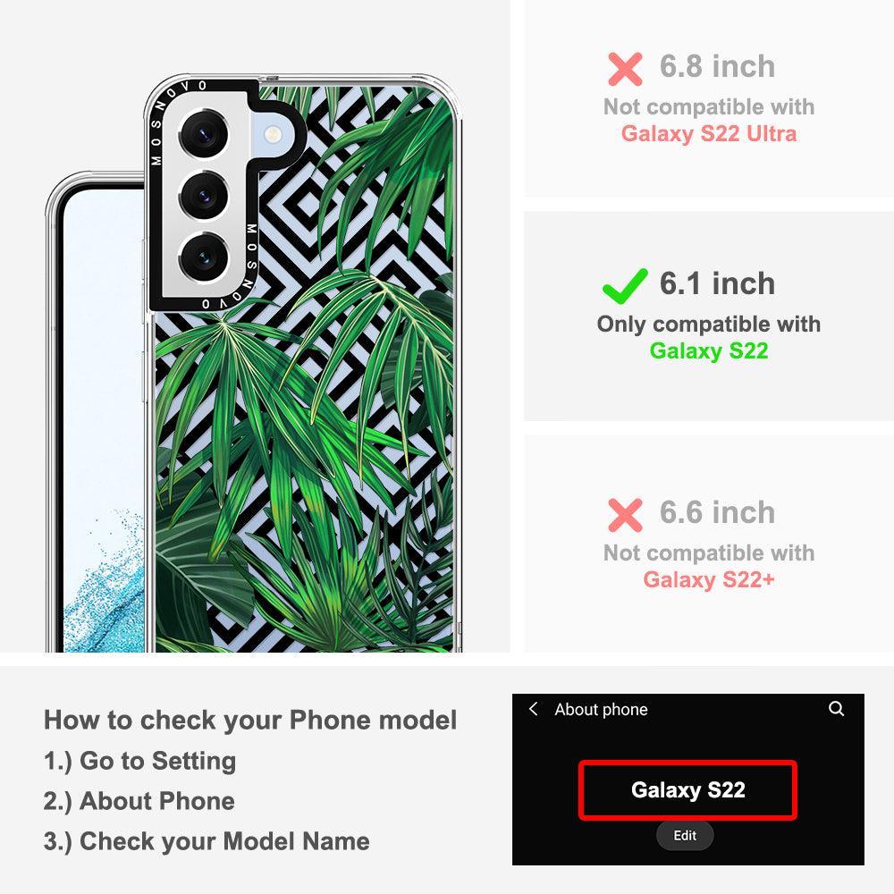Image resolution: width=894 pixels, height=894 pixels.
Task: Click the How to check your Phone model heading
Action: [250, 720]
